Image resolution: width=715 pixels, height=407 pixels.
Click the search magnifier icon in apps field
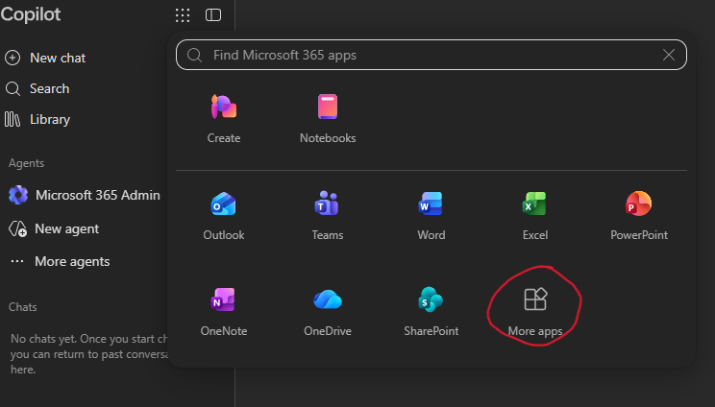pyautogui.click(x=194, y=55)
